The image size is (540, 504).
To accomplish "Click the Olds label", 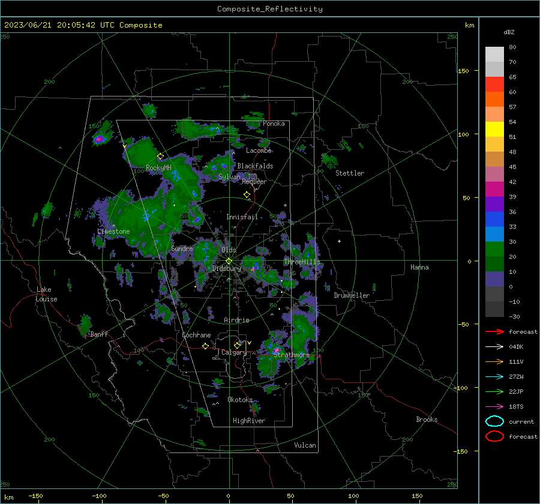I will click(229, 250).
